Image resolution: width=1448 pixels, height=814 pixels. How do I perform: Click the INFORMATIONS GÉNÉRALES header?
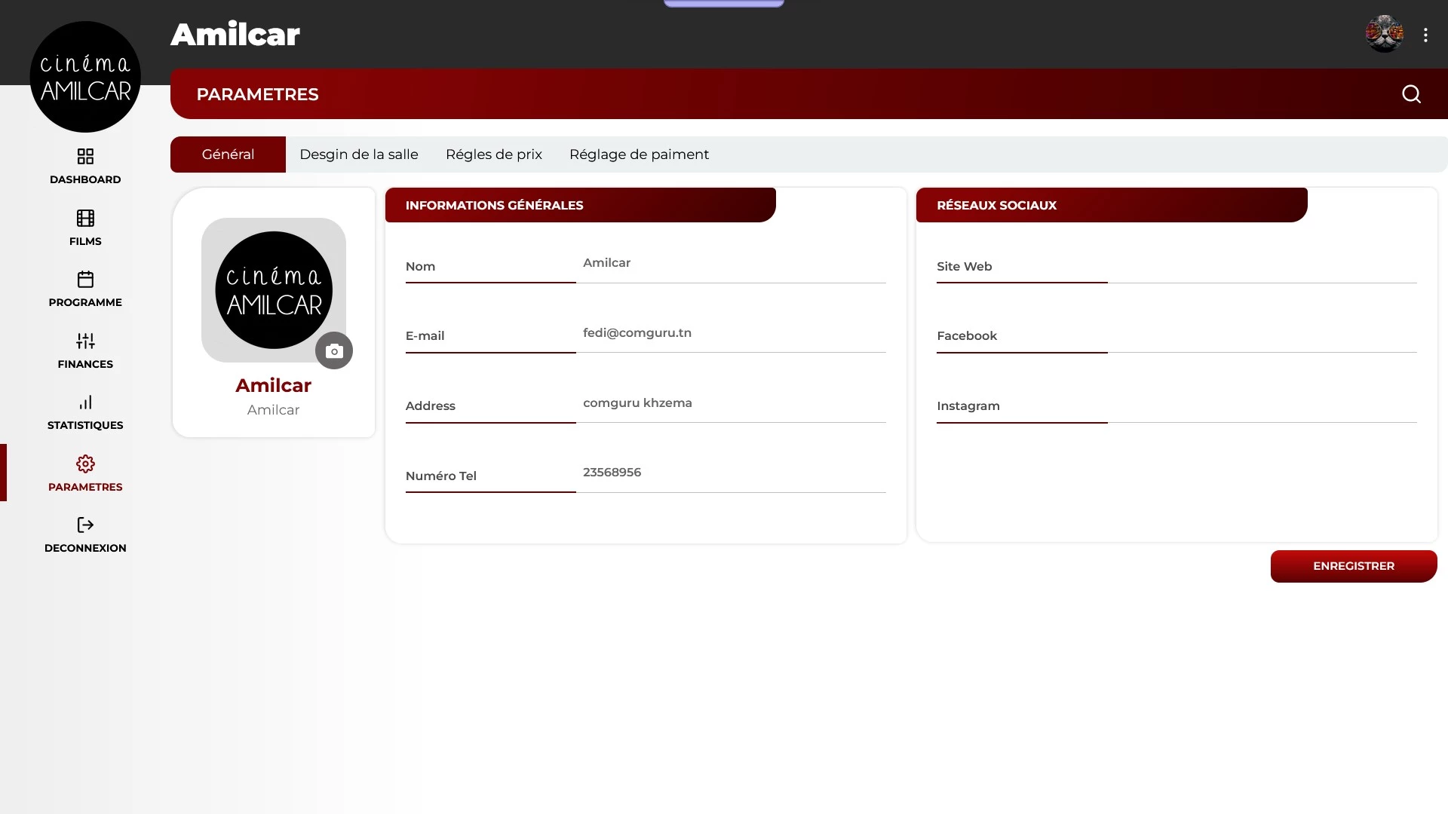580,205
